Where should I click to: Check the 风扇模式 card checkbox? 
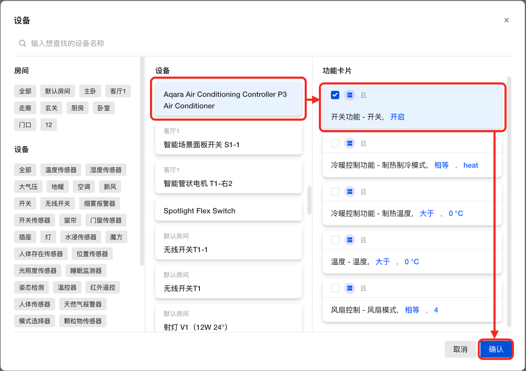[335, 288]
